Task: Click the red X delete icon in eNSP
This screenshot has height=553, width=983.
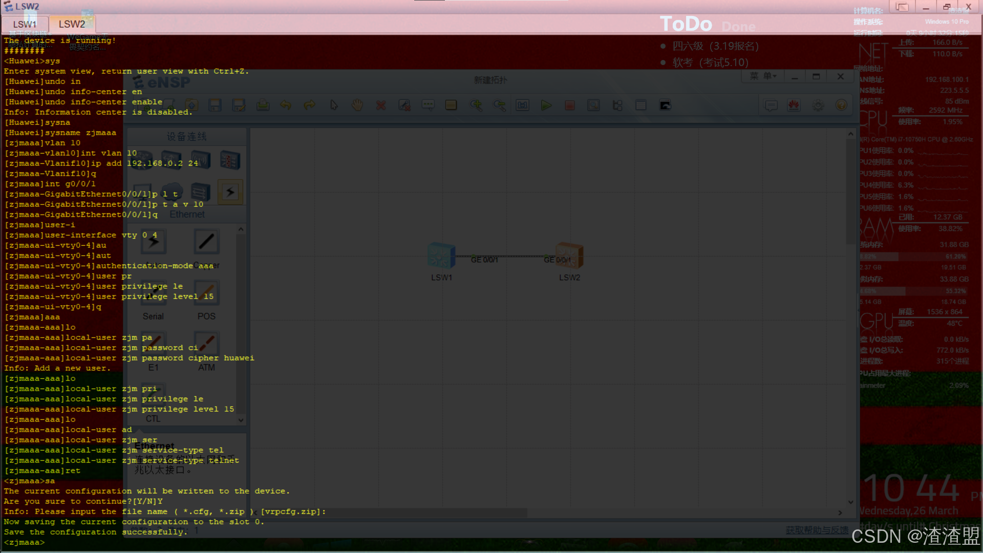Action: [380, 105]
